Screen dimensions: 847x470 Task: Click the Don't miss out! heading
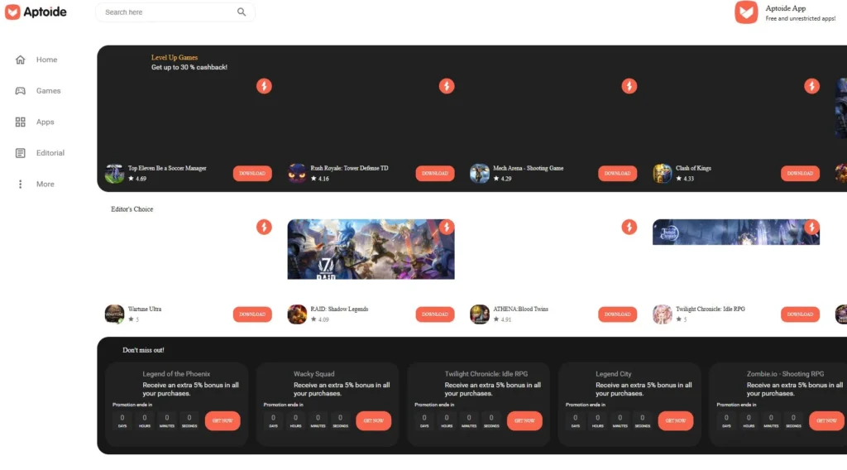pyautogui.click(x=143, y=350)
